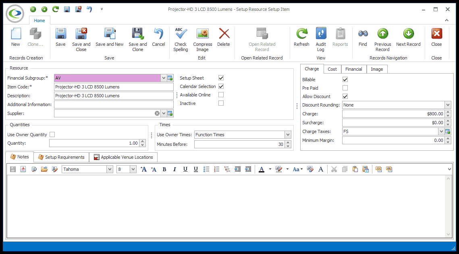Viewport: 459px width, 254px height.
Task: Click the Item Code input field
Action: pos(114,87)
